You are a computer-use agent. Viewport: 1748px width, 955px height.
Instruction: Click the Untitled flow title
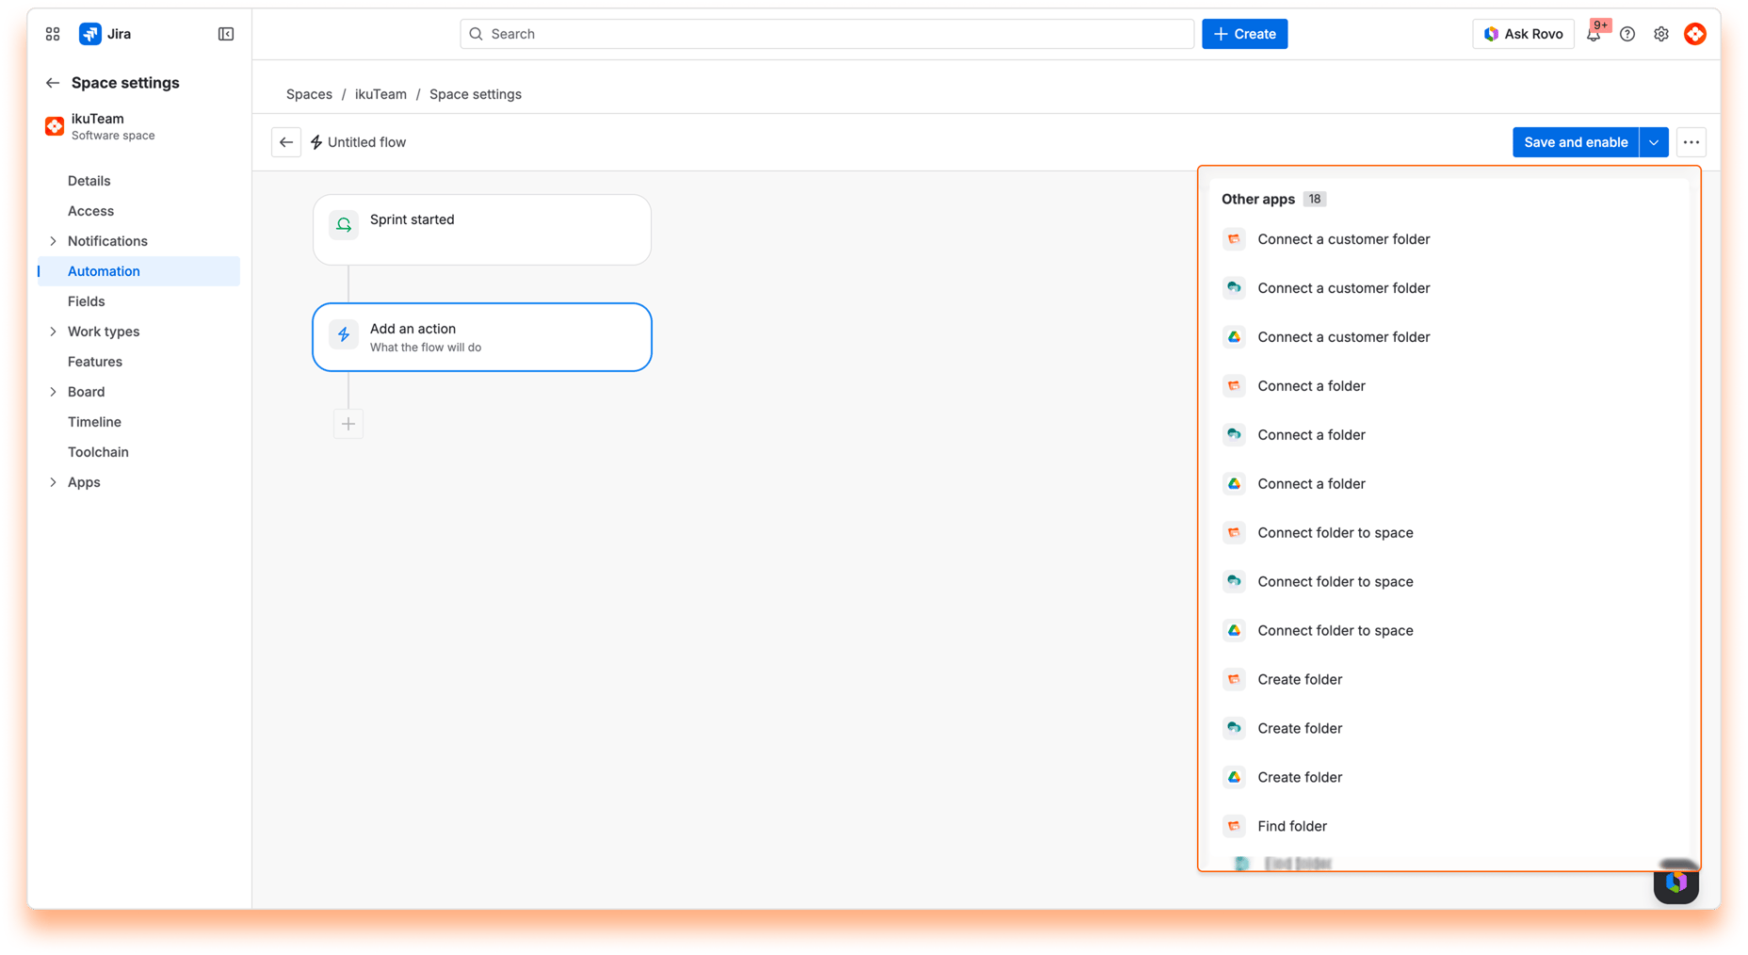pos(366,142)
